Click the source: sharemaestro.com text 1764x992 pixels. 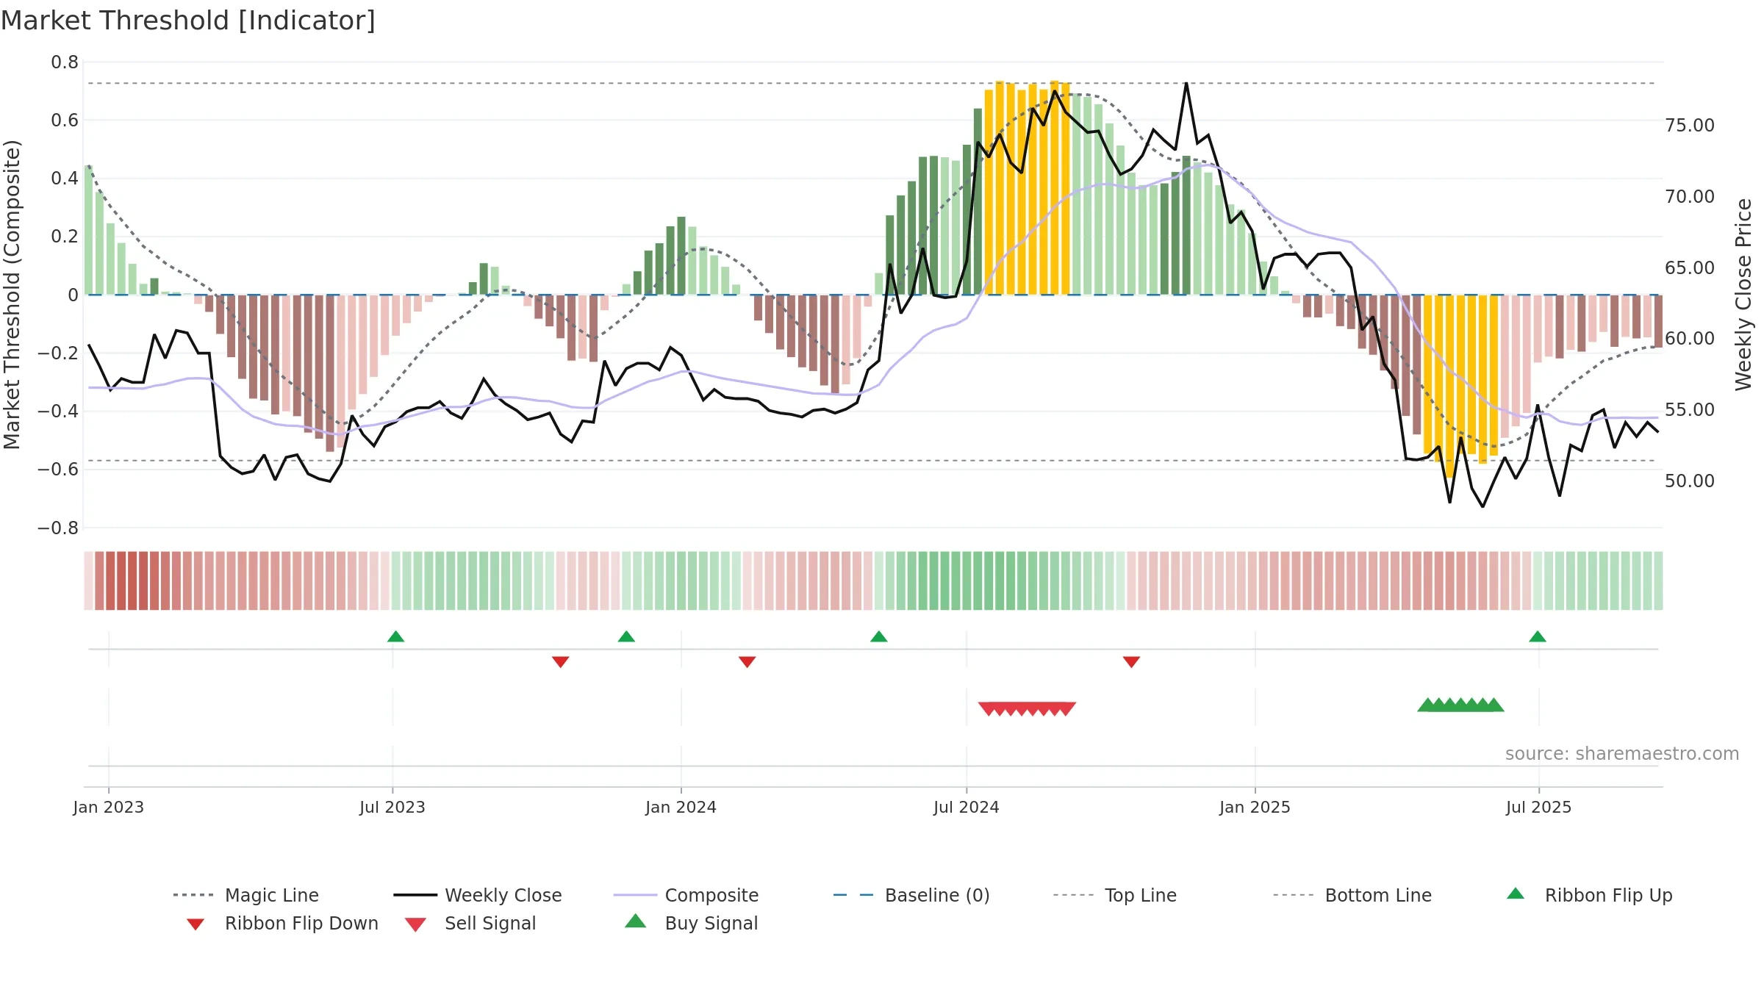tap(1622, 753)
